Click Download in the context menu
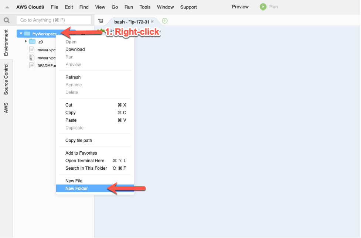The height and width of the screenshot is (238, 361). click(x=75, y=49)
